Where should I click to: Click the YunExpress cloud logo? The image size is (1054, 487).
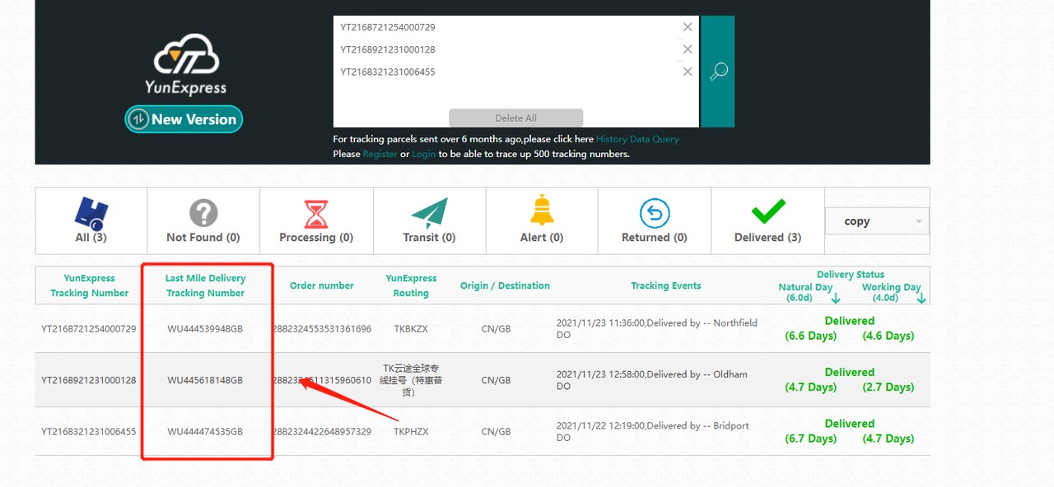185,64
